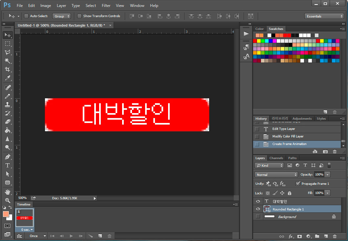Select the Rounded Rectangle shape tool
Viewport: 348px width, 241px height.
[x=8, y=183]
